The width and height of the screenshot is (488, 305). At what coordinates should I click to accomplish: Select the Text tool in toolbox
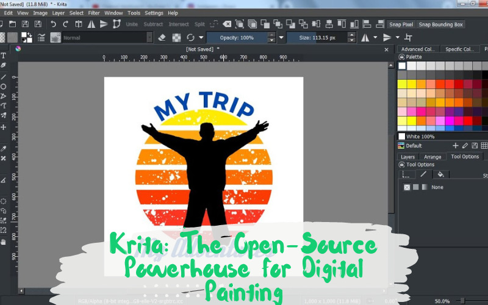click(4, 56)
